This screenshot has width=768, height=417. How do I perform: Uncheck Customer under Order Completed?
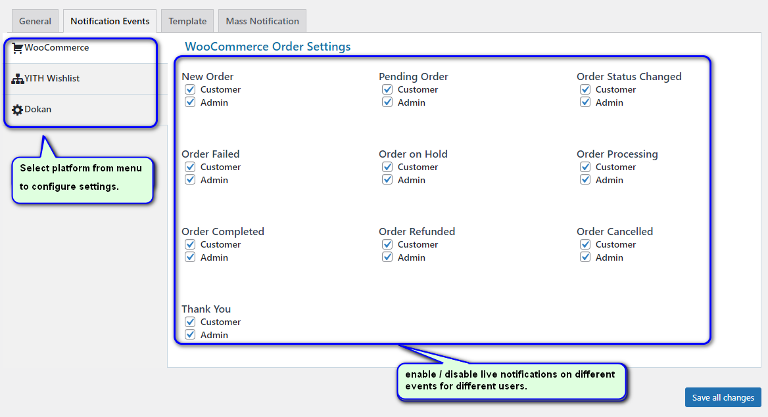(190, 244)
